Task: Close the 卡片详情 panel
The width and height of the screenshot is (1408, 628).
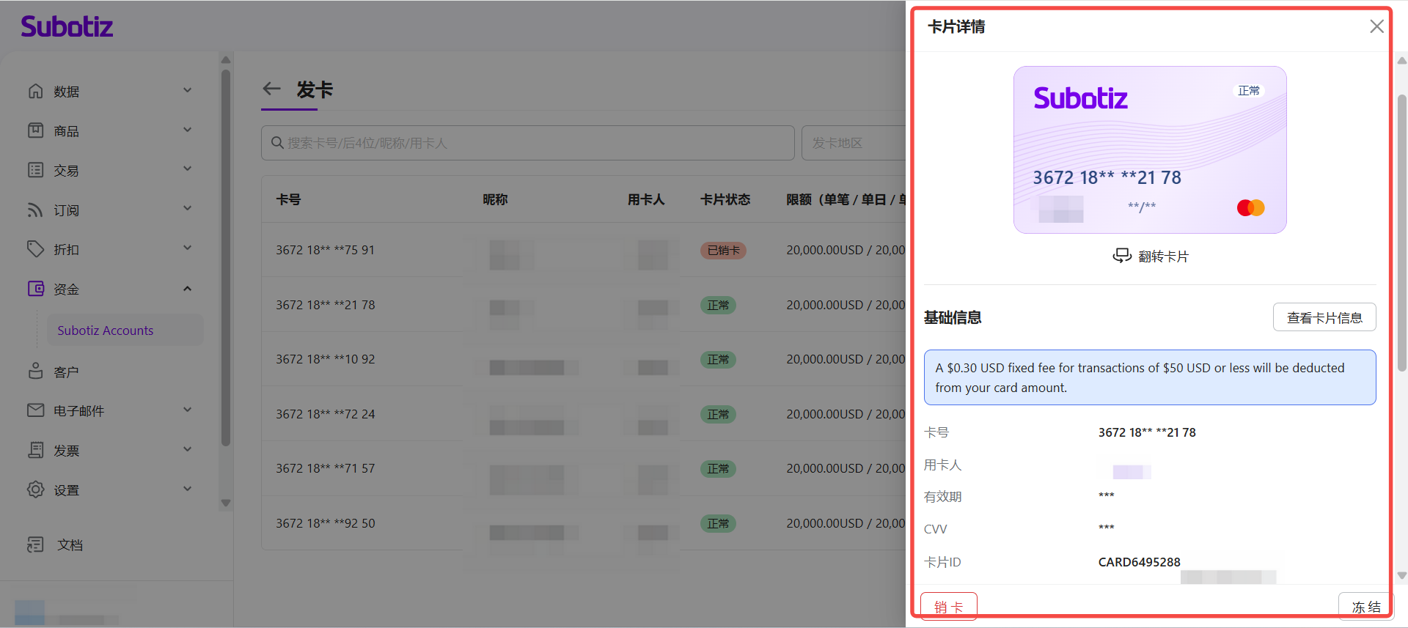Action: click(1376, 27)
